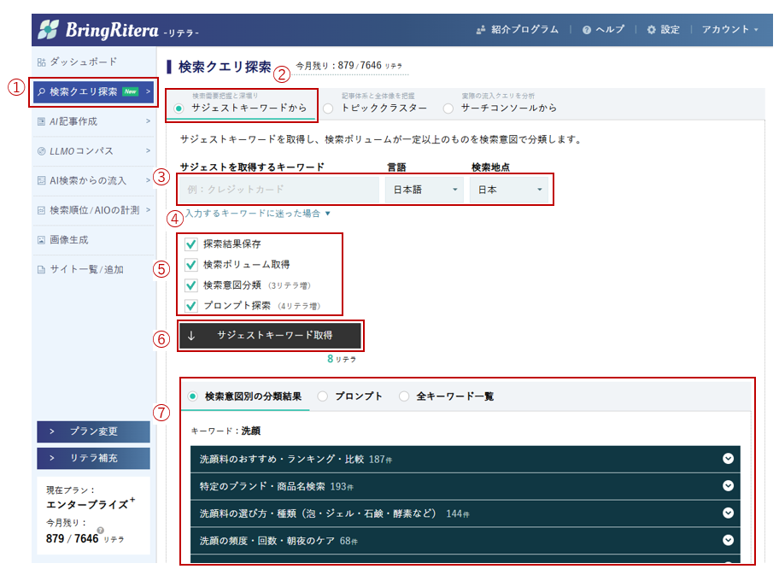Select サーチコンソールから radio option
The width and height of the screenshot is (779, 575).
pos(448,108)
